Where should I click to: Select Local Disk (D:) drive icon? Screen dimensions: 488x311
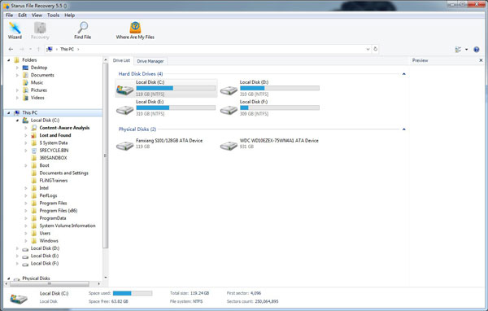coord(229,90)
